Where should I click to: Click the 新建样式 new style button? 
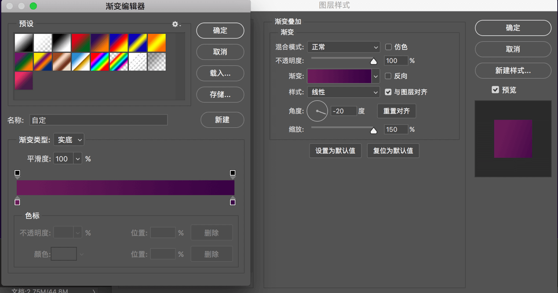[x=513, y=71]
